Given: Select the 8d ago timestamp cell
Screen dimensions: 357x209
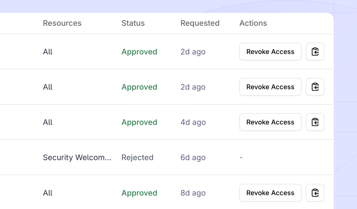Looking at the screenshot, I should tap(193, 193).
